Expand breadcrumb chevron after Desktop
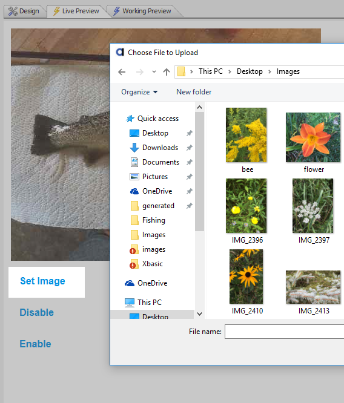This screenshot has width=344, height=403. point(270,71)
